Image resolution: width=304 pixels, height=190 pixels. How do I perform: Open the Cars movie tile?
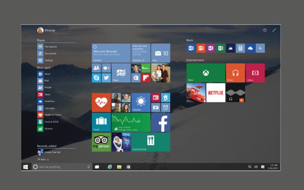(x=196, y=92)
